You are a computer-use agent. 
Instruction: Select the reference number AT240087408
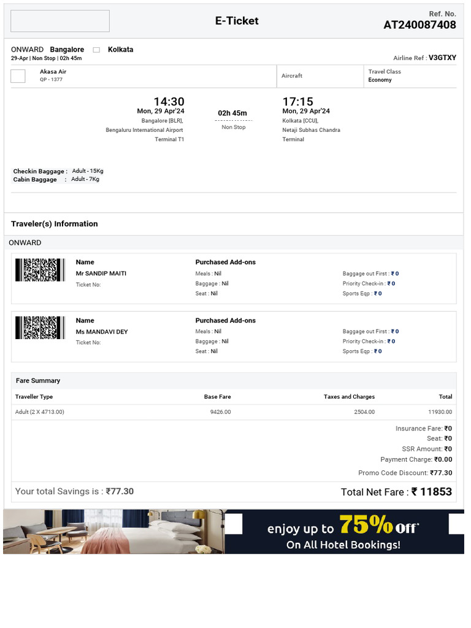point(419,25)
